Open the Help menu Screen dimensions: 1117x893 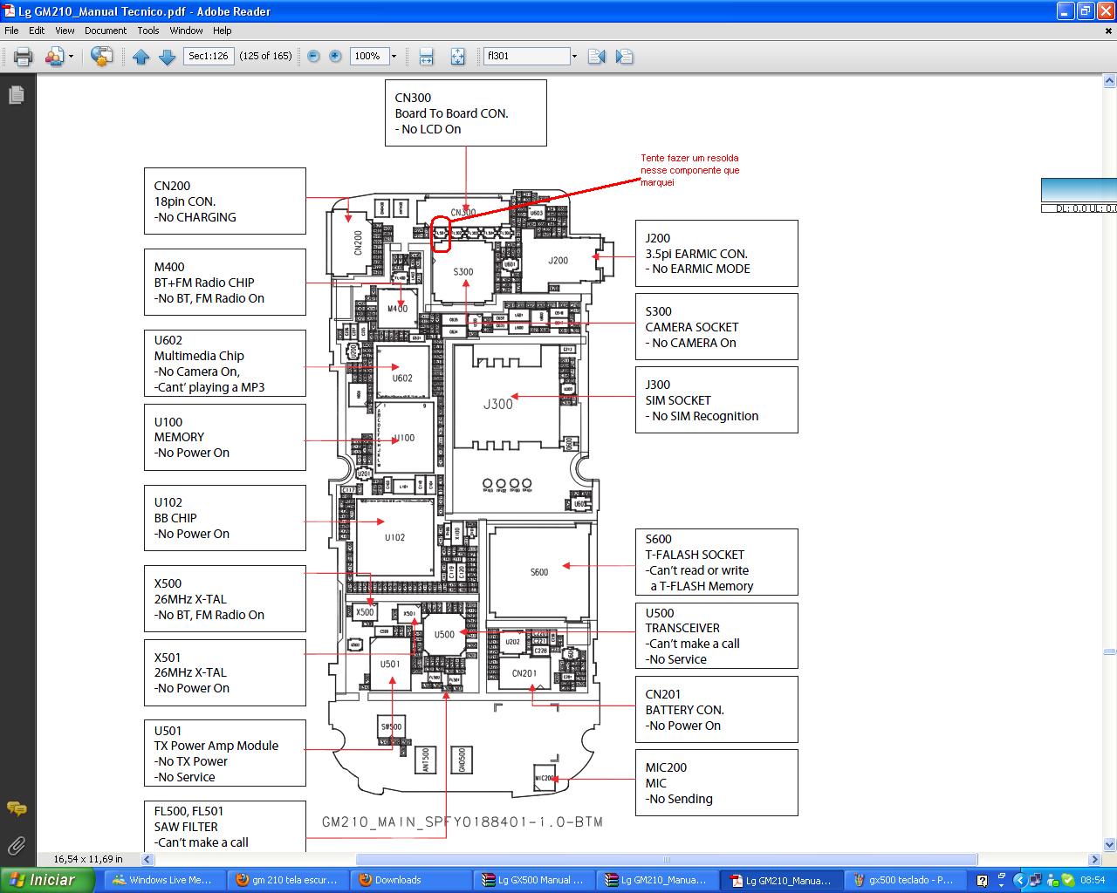[x=223, y=31]
